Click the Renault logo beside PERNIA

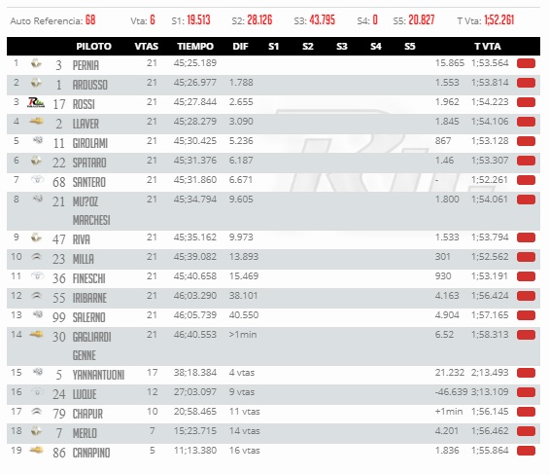pos(36,63)
